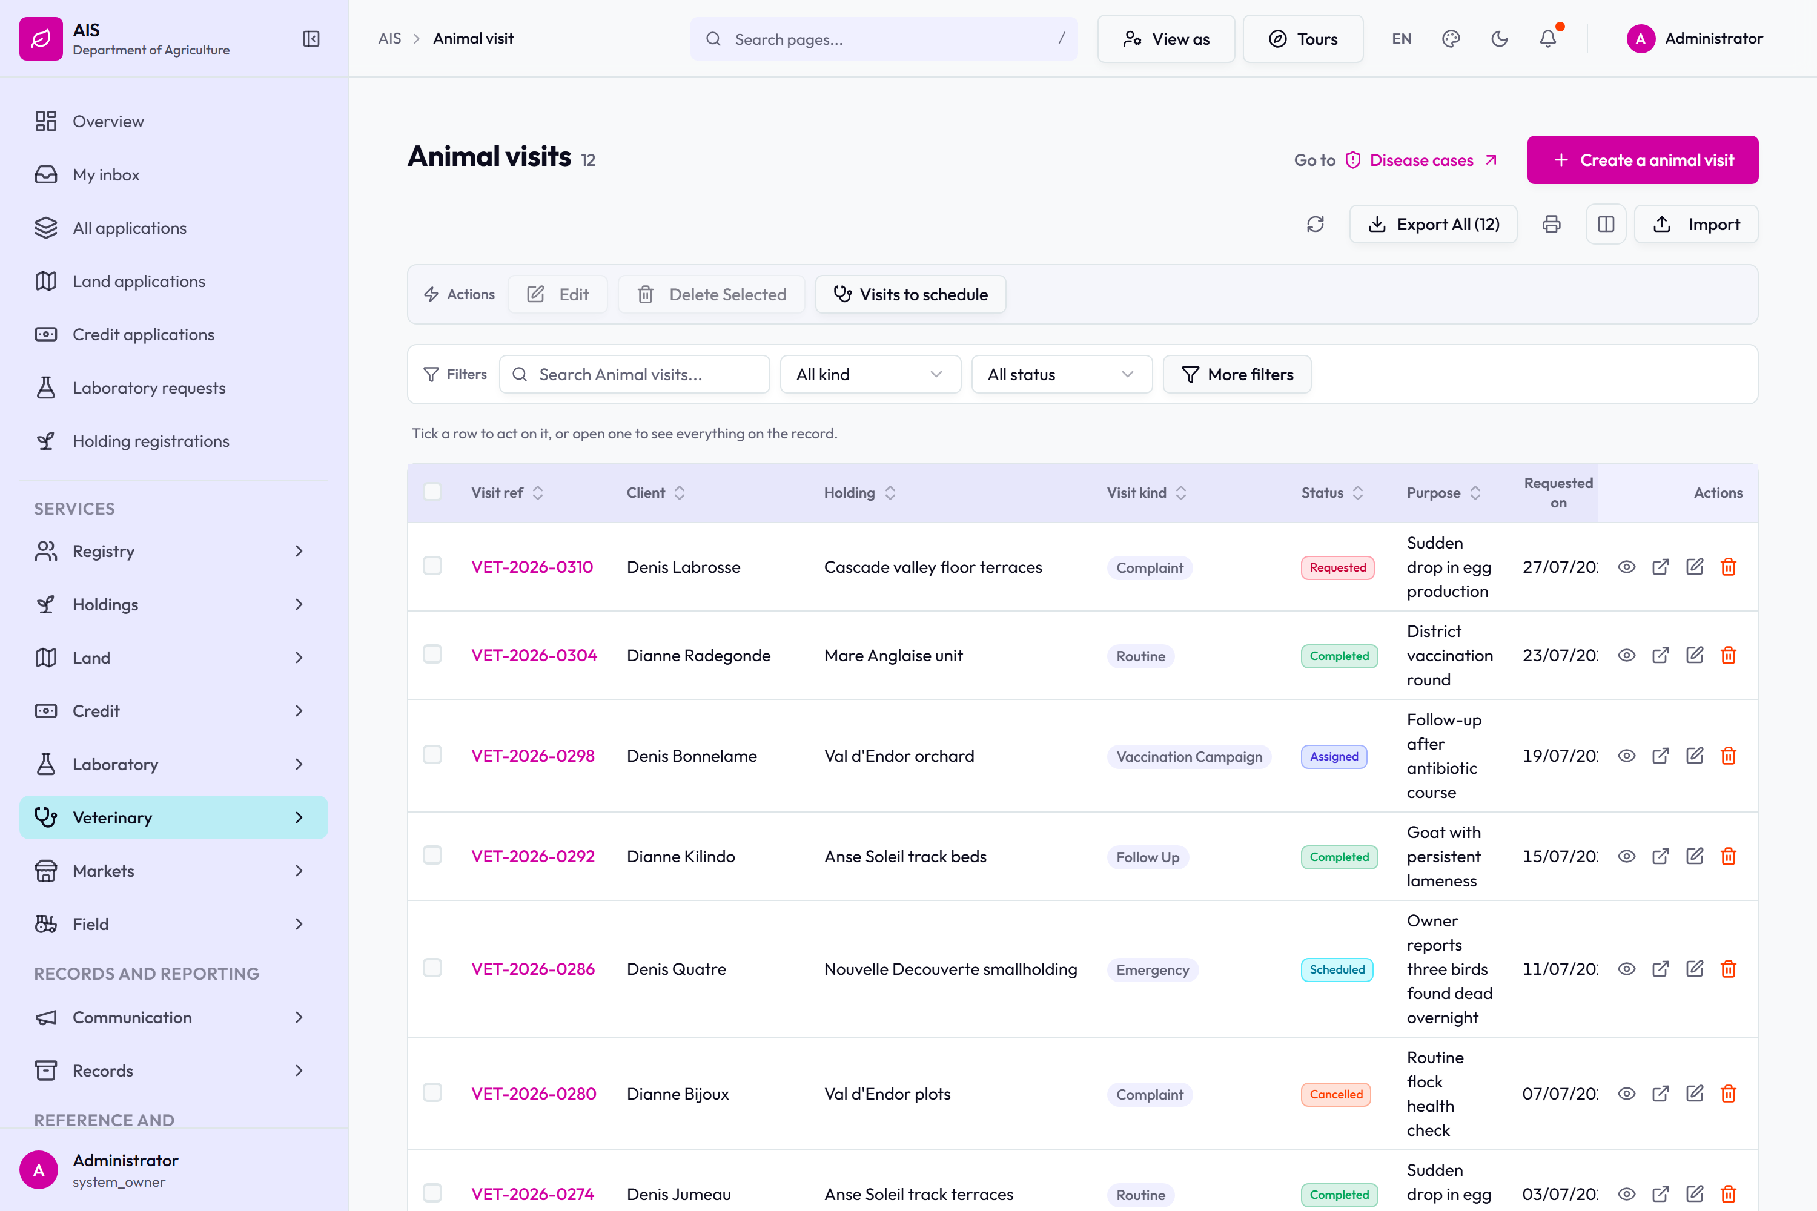Open Overview in the sidebar

click(173, 121)
